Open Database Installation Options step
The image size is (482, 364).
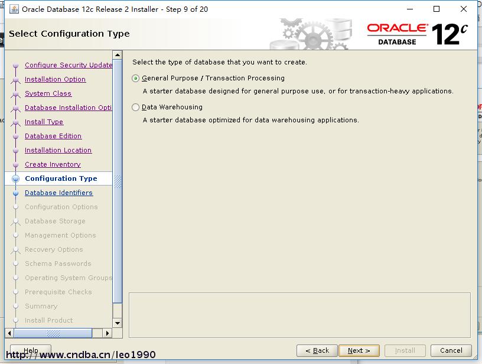(x=69, y=108)
